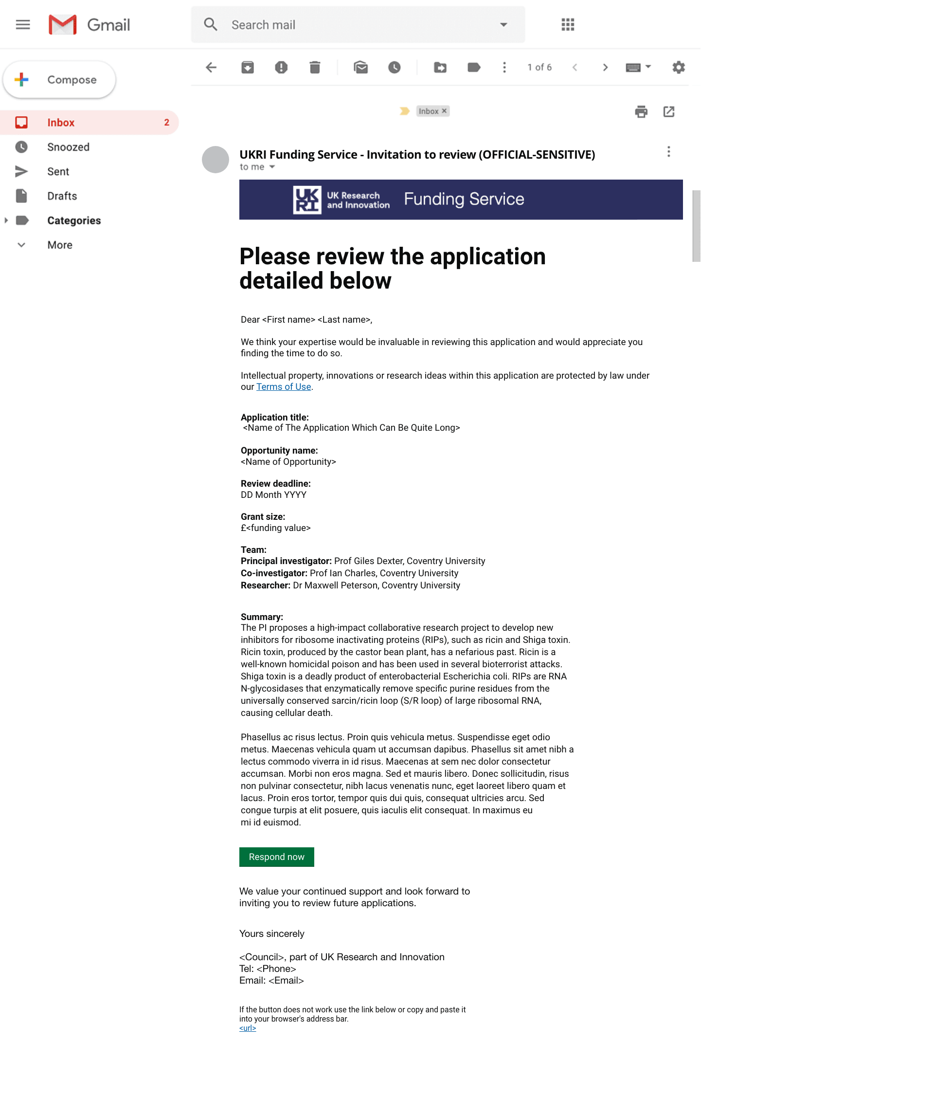
Task: Click 'Prof Ian Charles, Coventry University' text
Action: (x=384, y=573)
